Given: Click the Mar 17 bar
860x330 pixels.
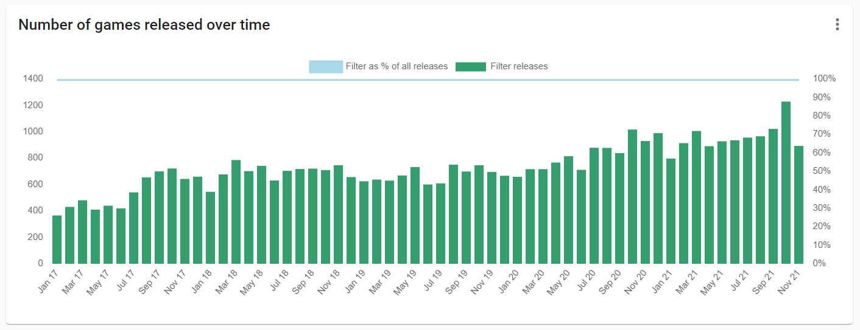Looking at the screenshot, I should click(x=82, y=232).
